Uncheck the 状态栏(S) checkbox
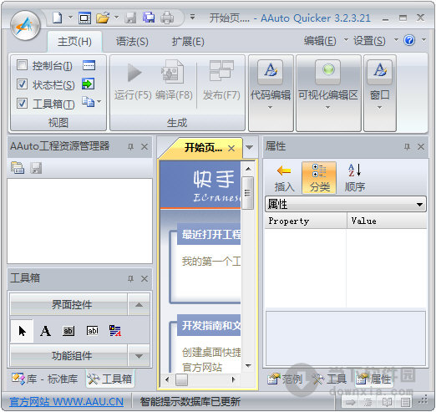 (22, 84)
